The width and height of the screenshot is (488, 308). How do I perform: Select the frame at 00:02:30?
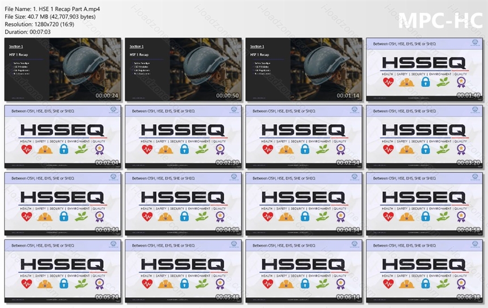[x=183, y=137]
